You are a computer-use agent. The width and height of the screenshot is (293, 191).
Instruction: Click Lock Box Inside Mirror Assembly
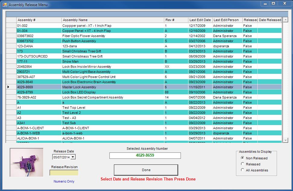pos(87,67)
